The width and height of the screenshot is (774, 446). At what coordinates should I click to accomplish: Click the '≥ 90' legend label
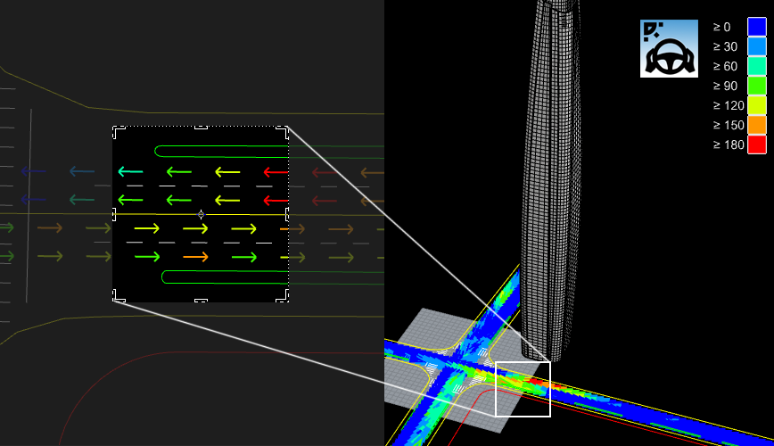(x=725, y=86)
